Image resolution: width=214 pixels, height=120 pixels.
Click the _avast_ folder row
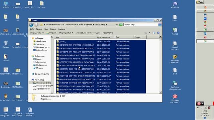(101, 41)
